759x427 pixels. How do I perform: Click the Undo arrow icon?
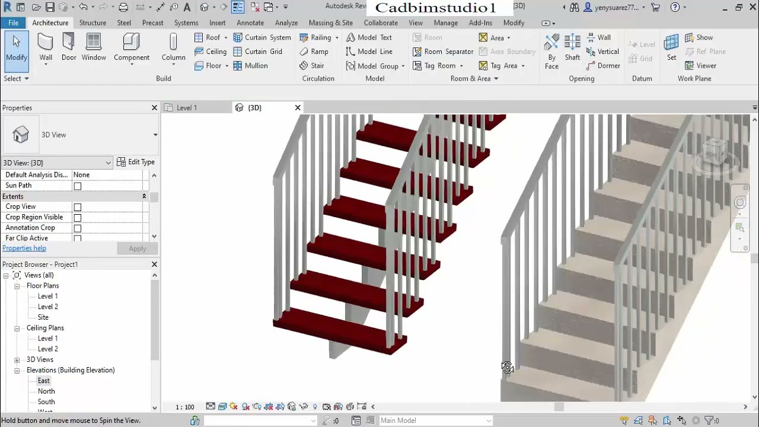[x=83, y=8]
